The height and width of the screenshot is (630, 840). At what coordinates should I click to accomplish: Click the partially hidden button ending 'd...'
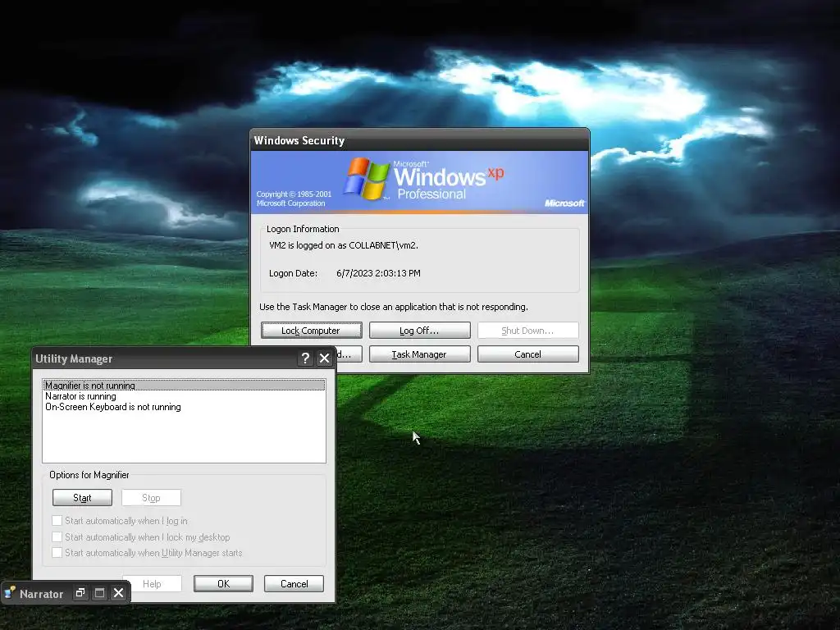(349, 354)
